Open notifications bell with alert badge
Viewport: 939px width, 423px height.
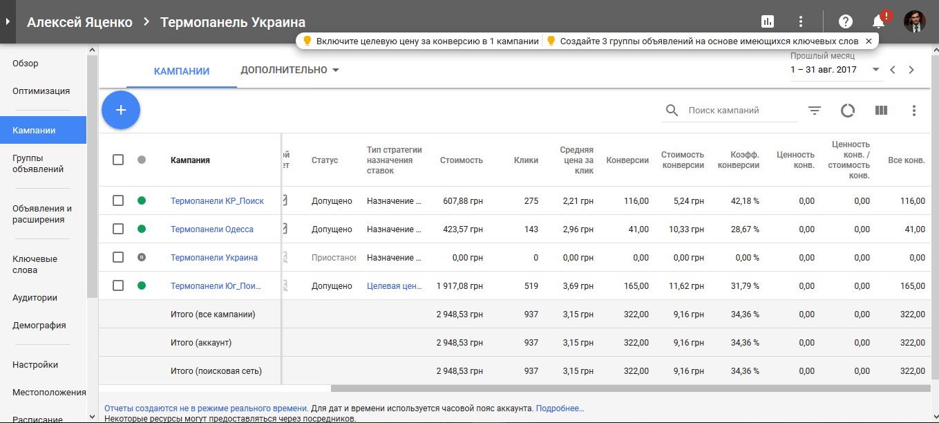point(880,21)
